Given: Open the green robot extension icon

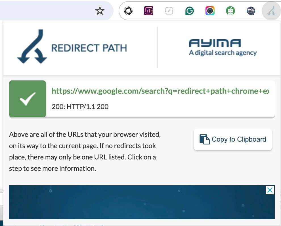Looking at the screenshot, I should click(x=230, y=11).
